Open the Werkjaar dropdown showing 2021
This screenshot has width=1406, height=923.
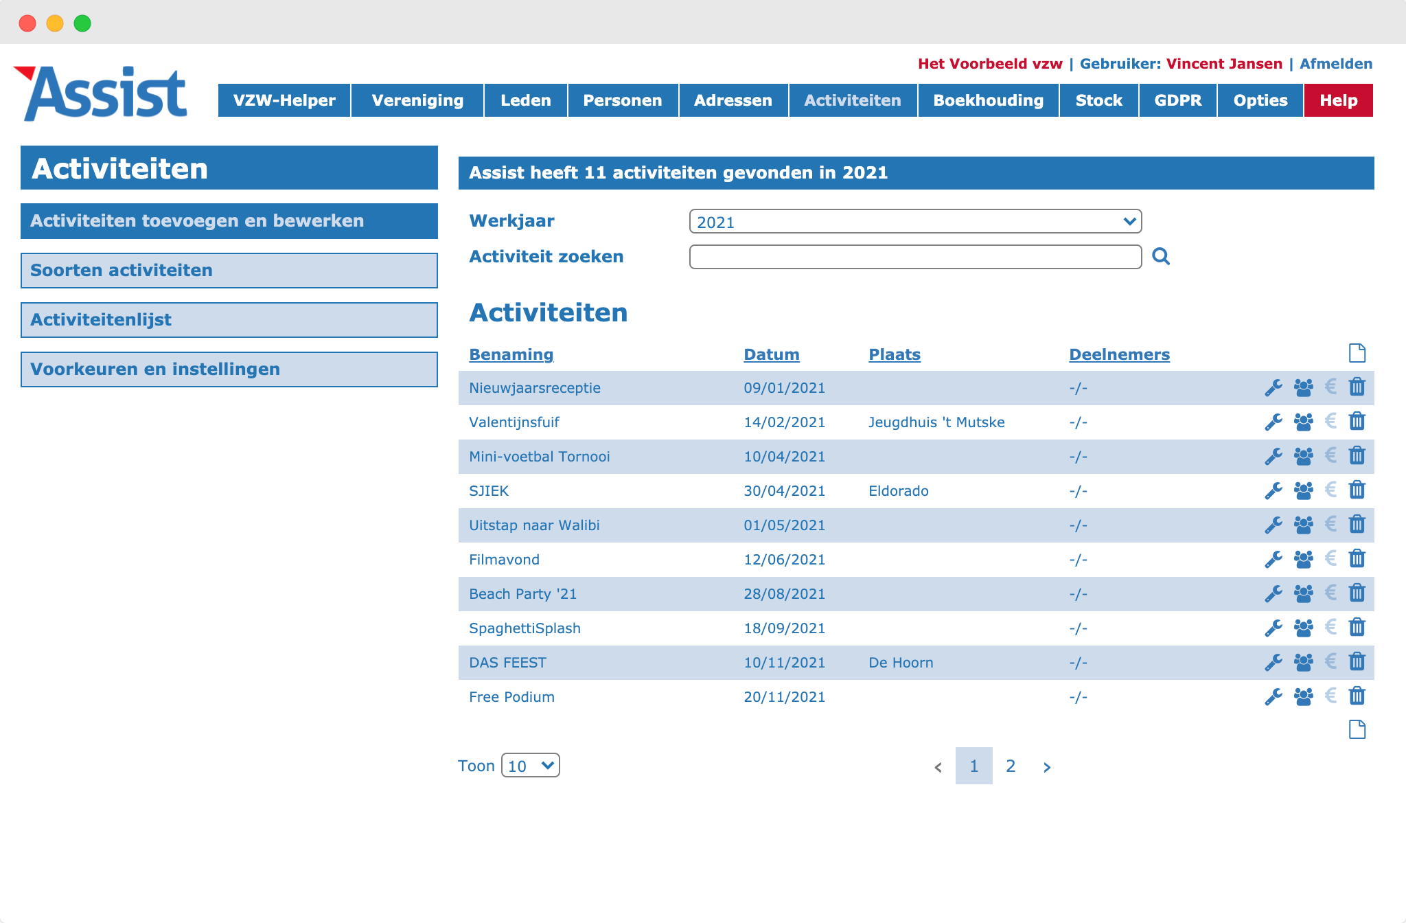tap(915, 221)
